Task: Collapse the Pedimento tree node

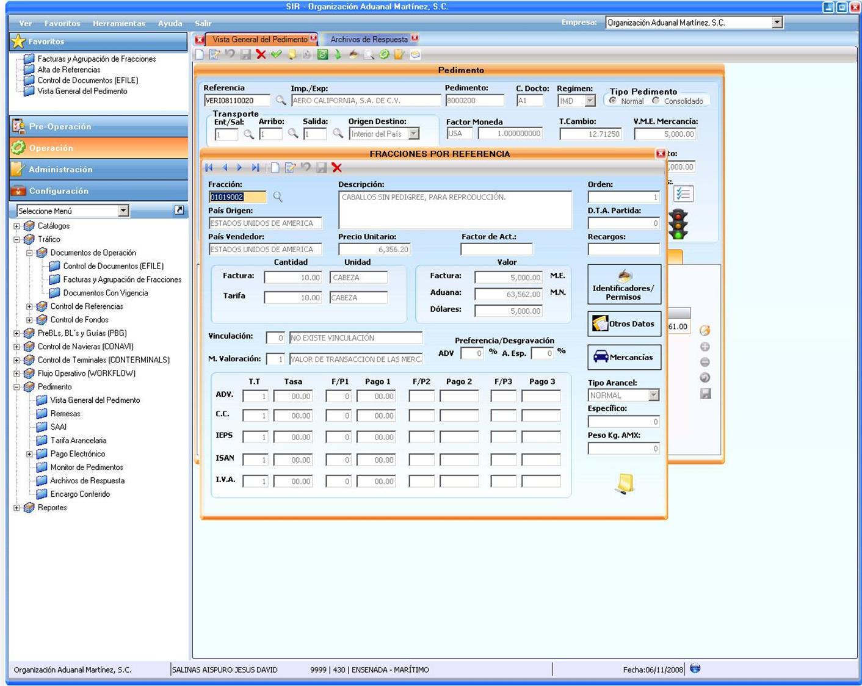Action: coord(17,387)
